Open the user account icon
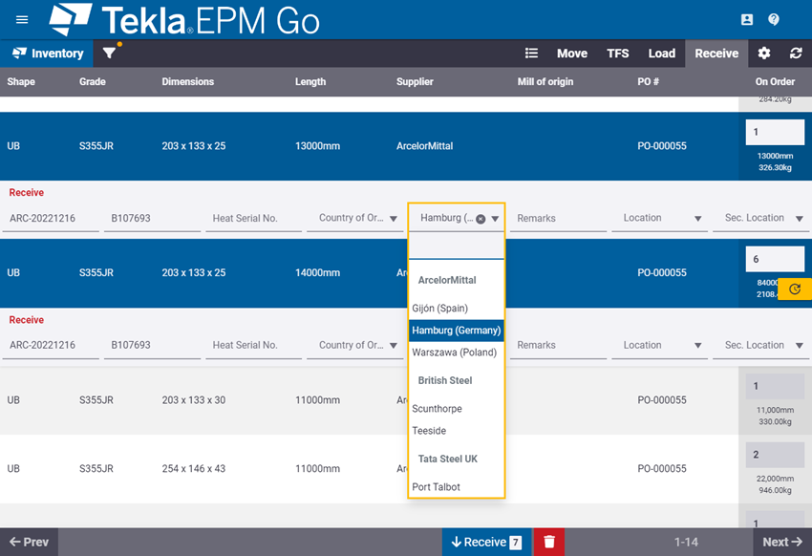 point(747,20)
